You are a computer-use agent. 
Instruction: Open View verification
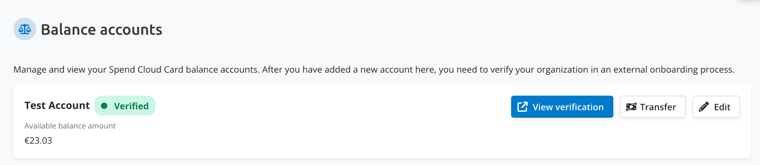pyautogui.click(x=562, y=107)
